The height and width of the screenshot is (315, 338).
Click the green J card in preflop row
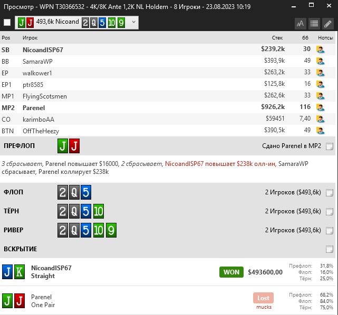click(63, 146)
